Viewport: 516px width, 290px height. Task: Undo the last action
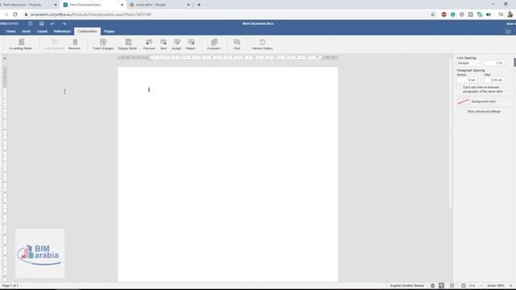[x=52, y=23]
